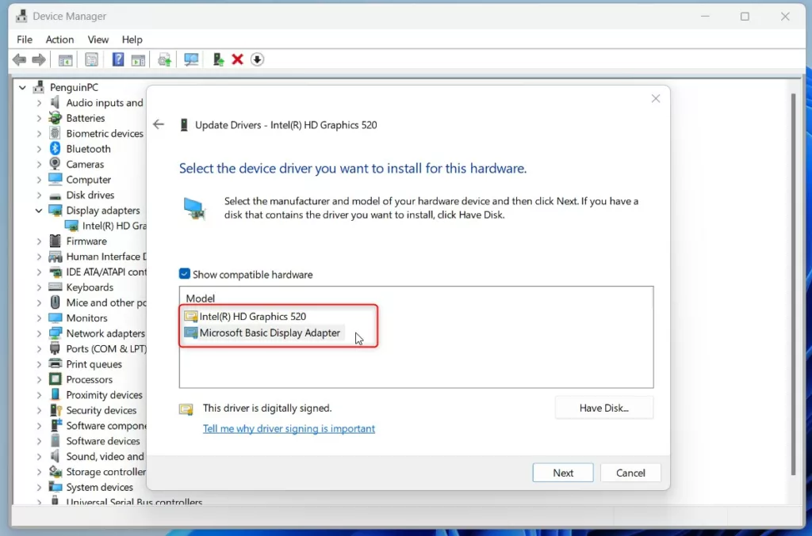Expand the Computer node
812x536 pixels.
point(39,180)
